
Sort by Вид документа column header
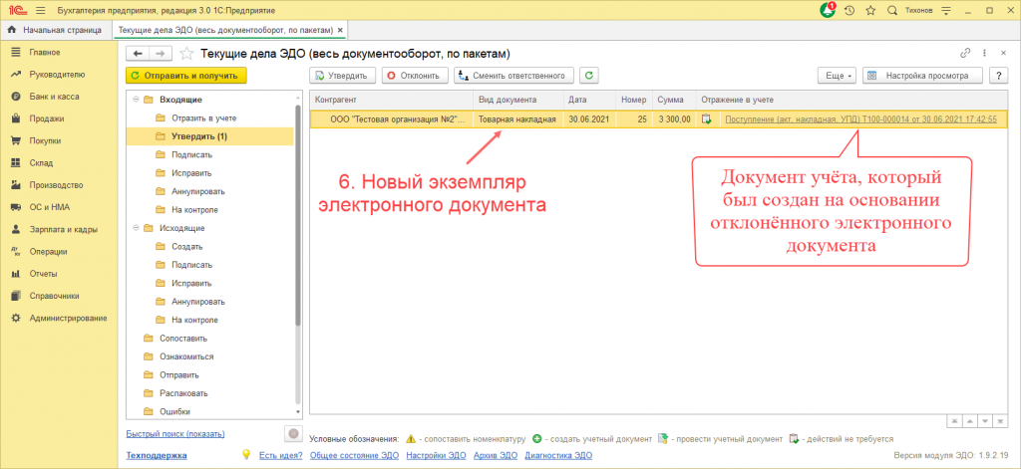[x=518, y=100]
